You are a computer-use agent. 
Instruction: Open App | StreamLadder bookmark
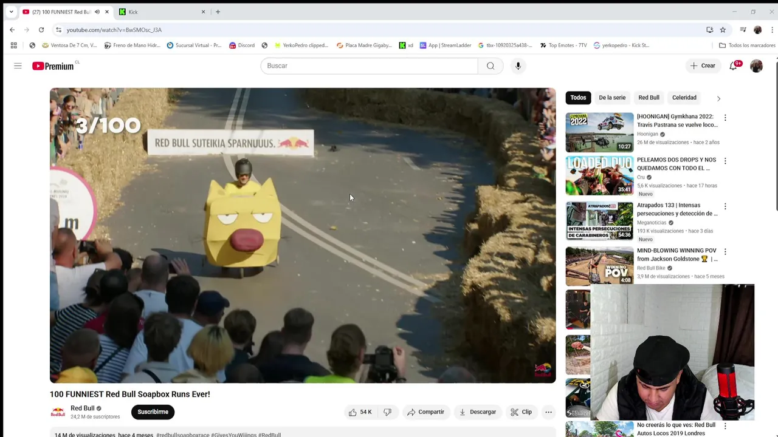coord(446,45)
